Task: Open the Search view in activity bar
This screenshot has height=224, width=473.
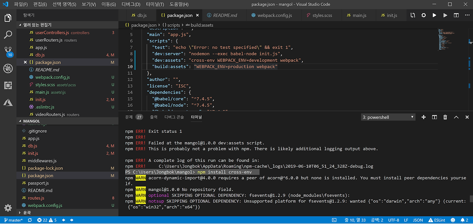Action: tap(8, 35)
